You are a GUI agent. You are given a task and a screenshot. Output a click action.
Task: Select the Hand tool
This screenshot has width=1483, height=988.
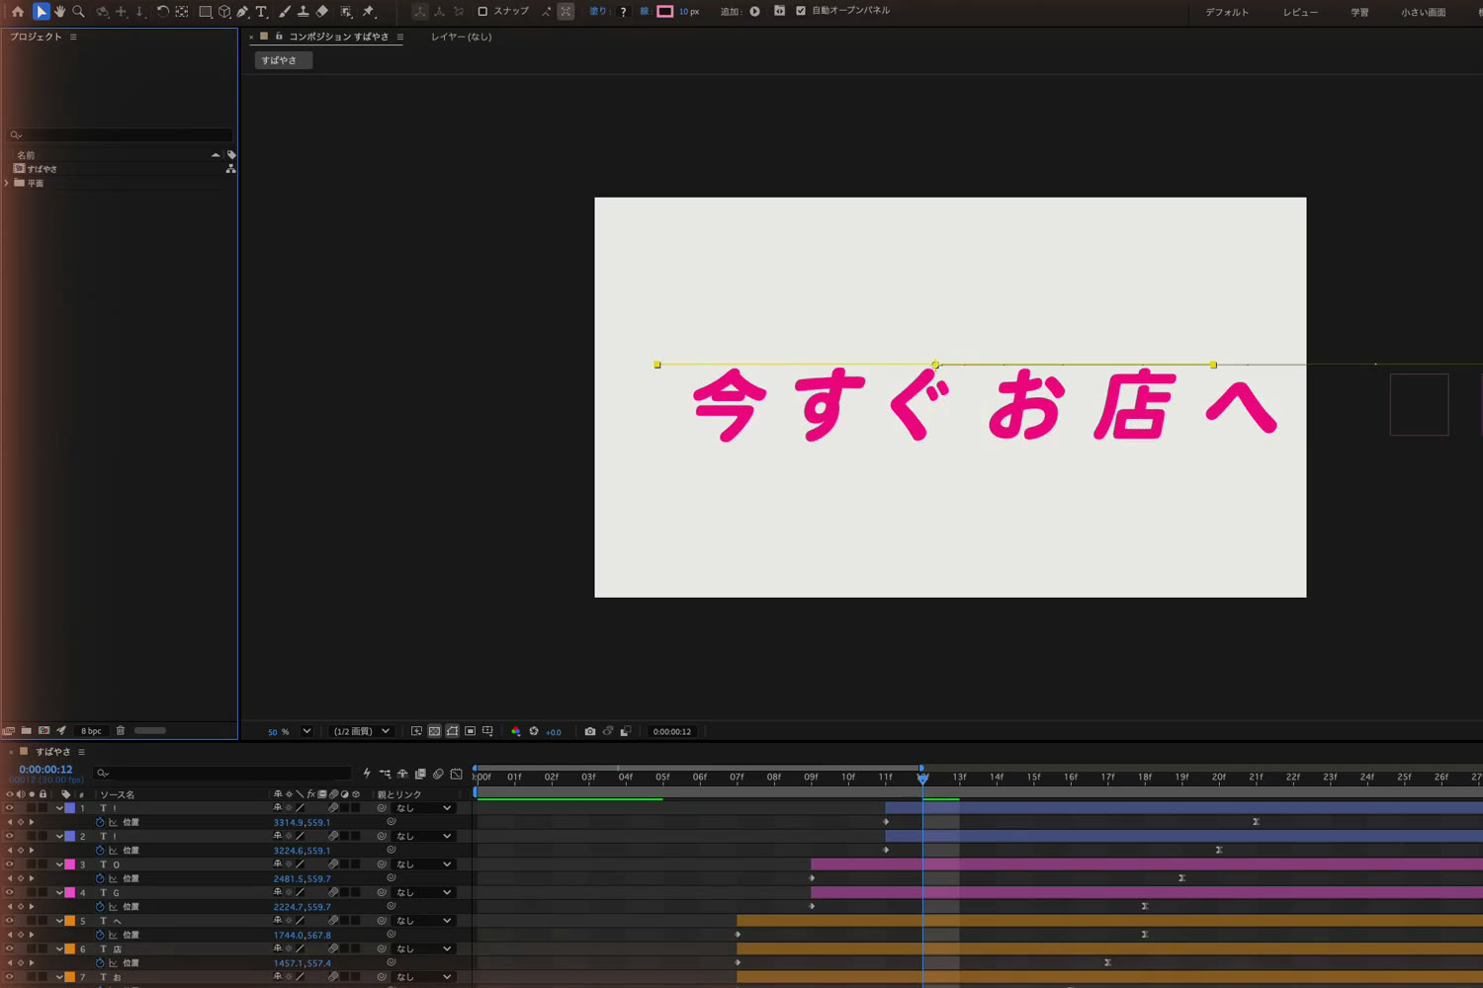click(x=59, y=12)
